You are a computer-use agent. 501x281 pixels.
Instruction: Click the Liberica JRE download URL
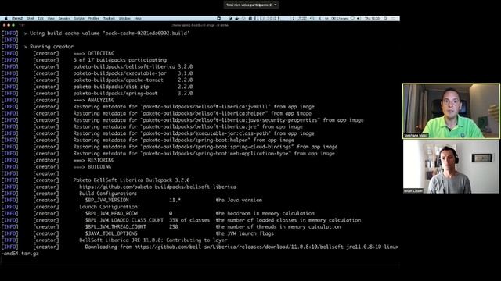click(x=266, y=247)
